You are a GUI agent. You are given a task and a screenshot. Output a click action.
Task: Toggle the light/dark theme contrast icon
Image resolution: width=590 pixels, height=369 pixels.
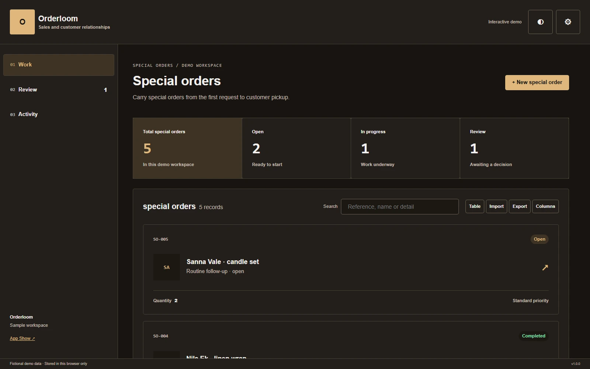pos(540,22)
